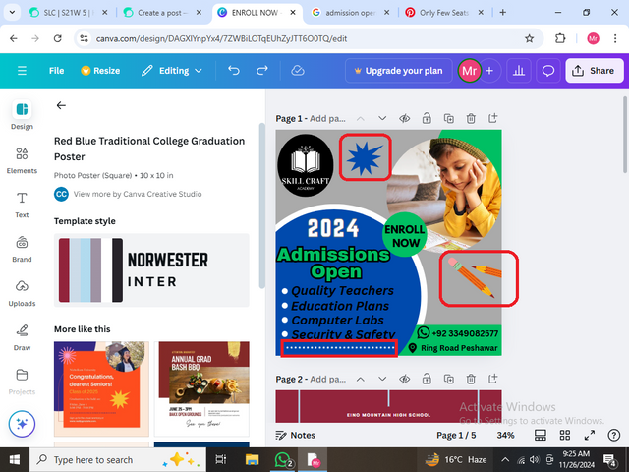Check cloud save status icon
The height and width of the screenshot is (472, 629).
[x=297, y=71]
